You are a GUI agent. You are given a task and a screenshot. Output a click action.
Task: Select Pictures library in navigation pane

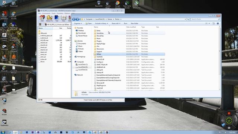tap(80, 49)
